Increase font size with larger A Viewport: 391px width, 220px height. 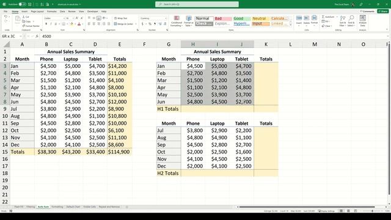coord(77,18)
